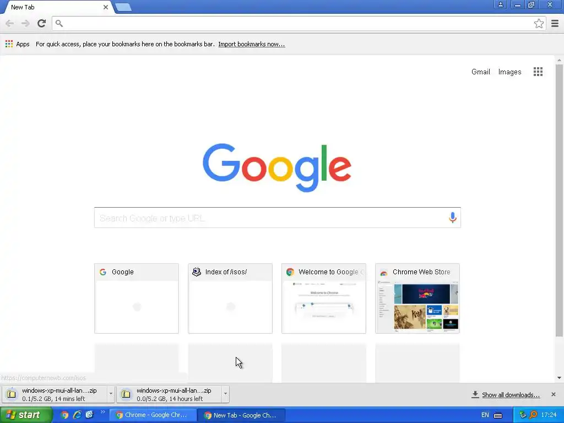Launch Chrome from quick launch taskbar icon

64,415
